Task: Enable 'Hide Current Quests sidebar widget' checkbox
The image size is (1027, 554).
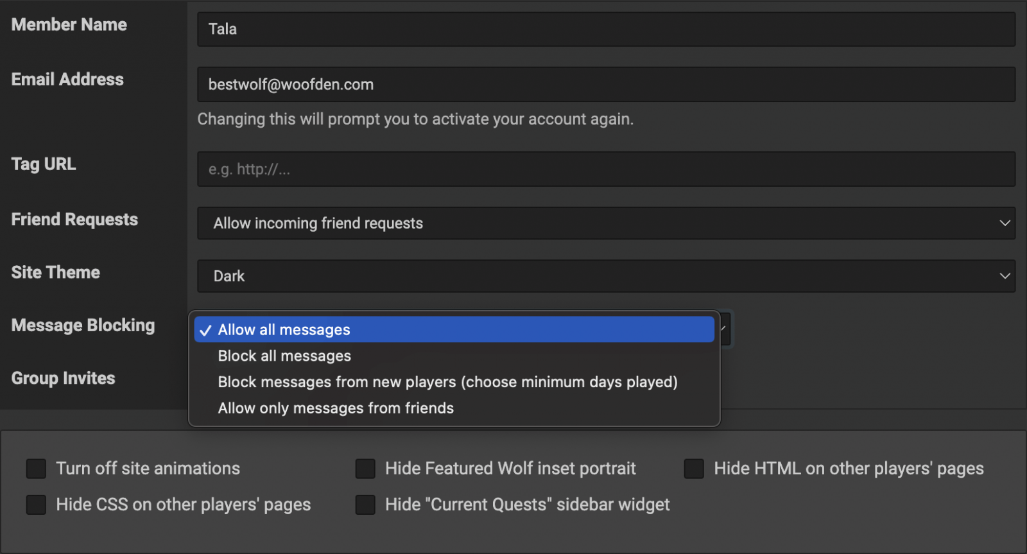Action: point(365,505)
